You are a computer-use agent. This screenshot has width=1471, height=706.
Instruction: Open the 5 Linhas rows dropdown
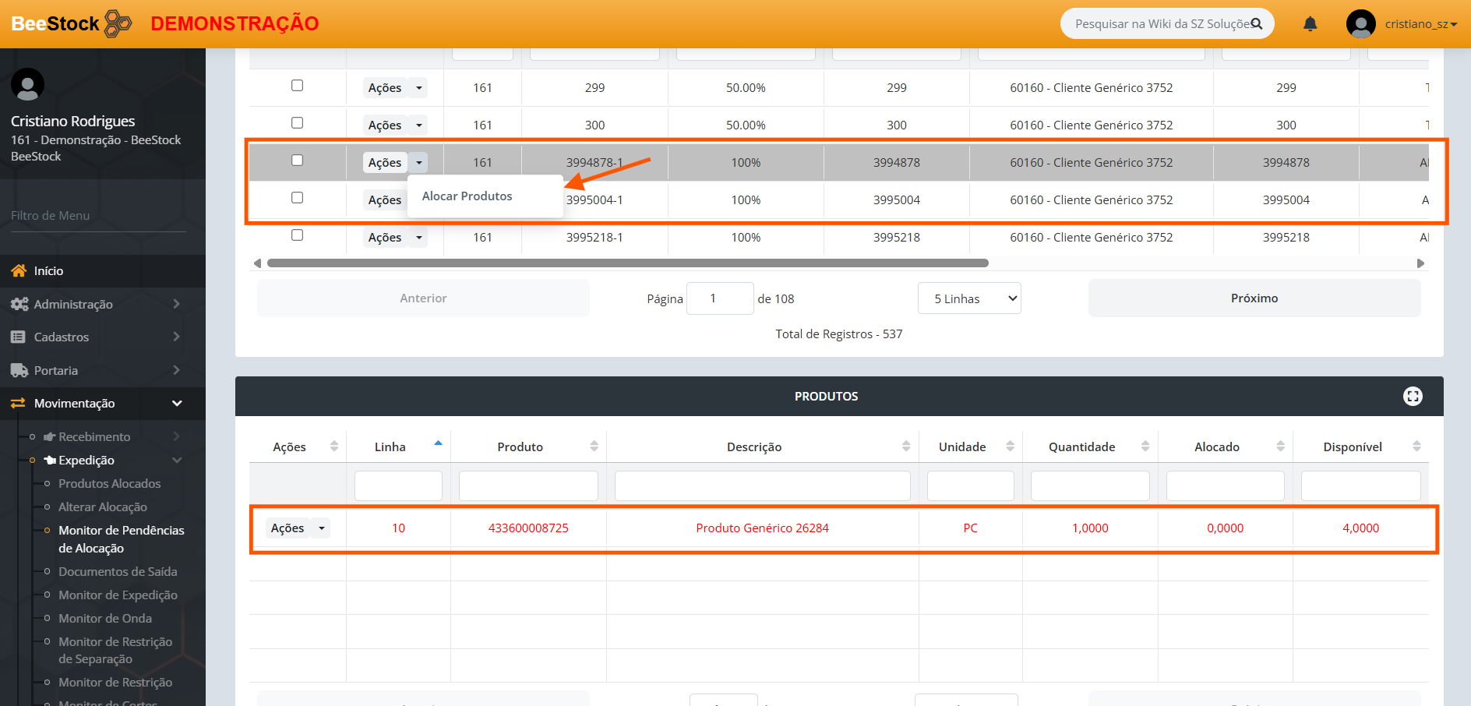click(x=969, y=298)
